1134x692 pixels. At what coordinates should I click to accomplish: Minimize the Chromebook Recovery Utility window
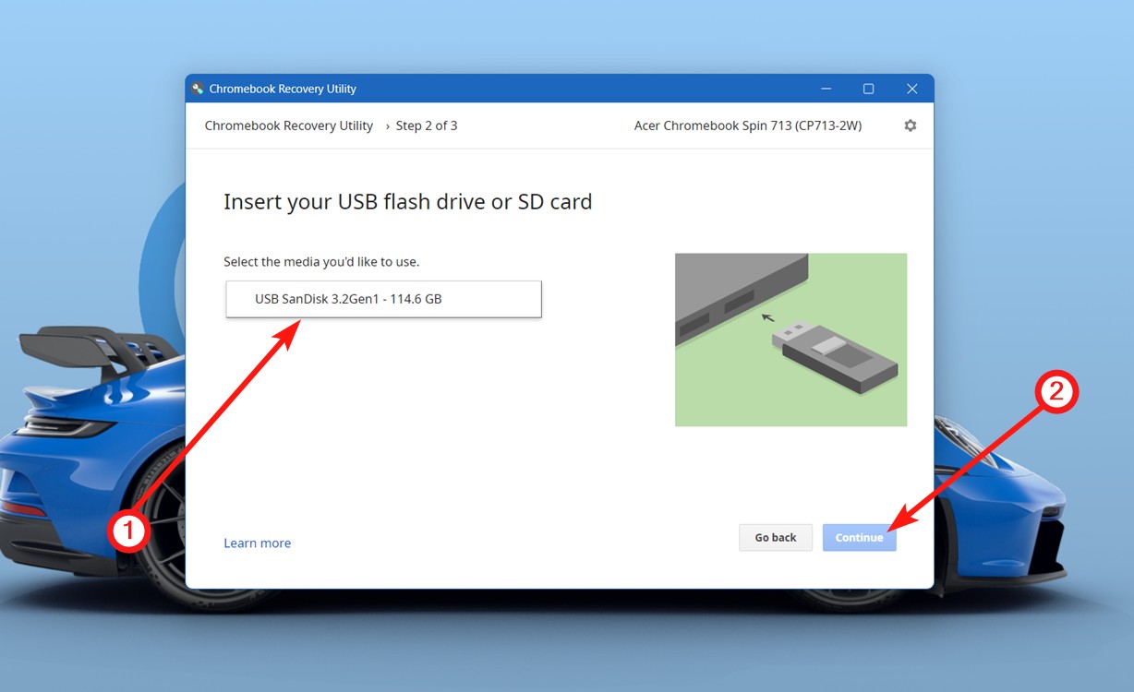[826, 88]
